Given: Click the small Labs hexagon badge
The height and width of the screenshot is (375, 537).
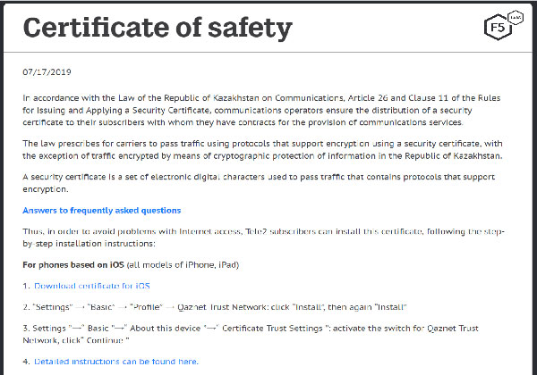Looking at the screenshot, I should [514, 18].
